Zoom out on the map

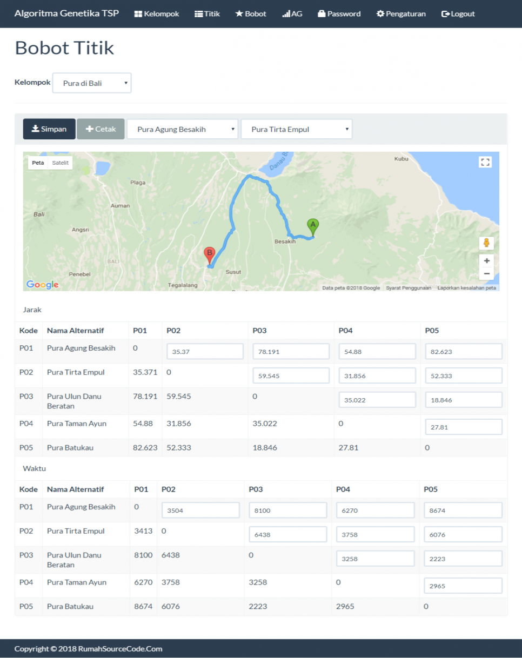click(x=486, y=274)
